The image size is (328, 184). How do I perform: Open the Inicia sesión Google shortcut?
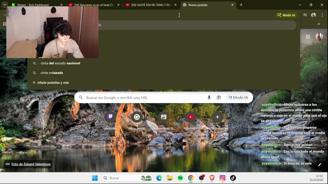137,121
